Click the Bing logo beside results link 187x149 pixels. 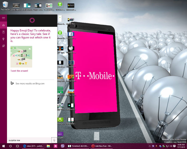coord(12,83)
